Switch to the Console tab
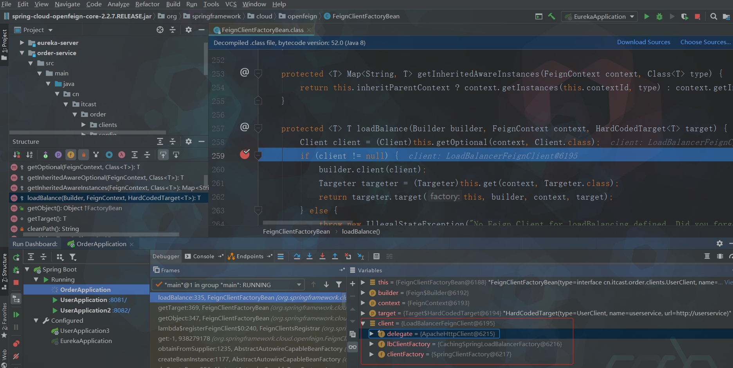Image resolution: width=733 pixels, height=368 pixels. click(x=203, y=256)
